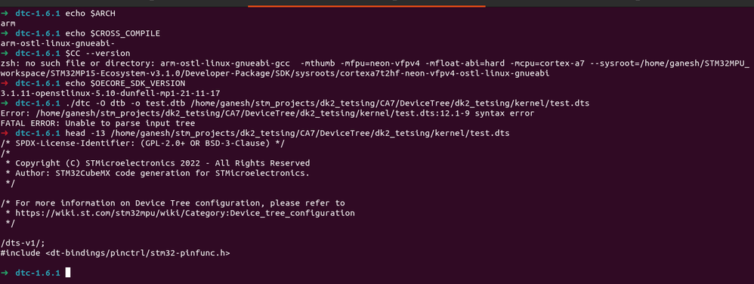This screenshot has width=754, height=284.
Task: Click the block cursor at the last prompt
Action: pyautogui.click(x=68, y=273)
